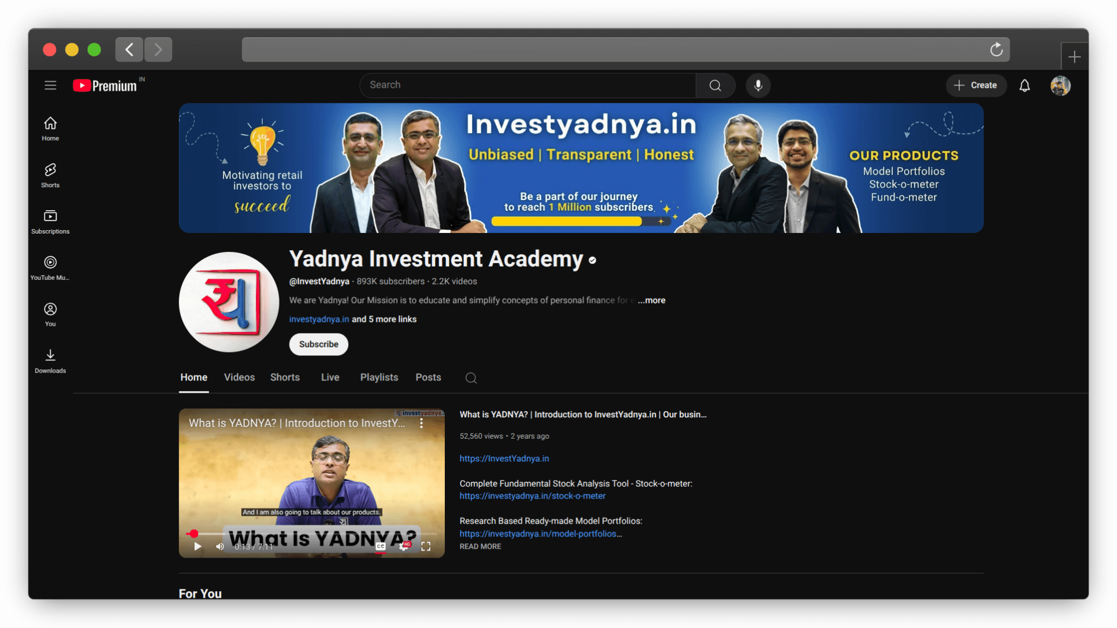Switch to the Videos tab

click(239, 378)
